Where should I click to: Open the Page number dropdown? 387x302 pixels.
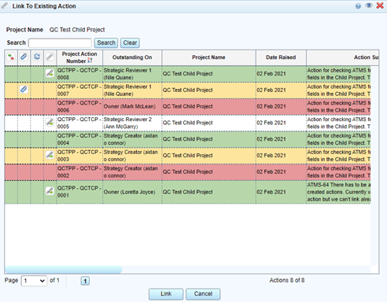tap(34, 281)
